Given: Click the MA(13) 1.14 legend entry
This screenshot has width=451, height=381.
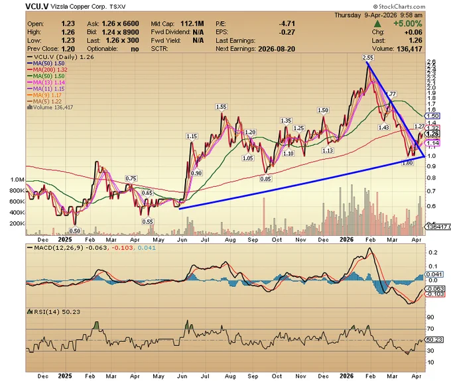Looking at the screenshot, I should click(46, 82).
